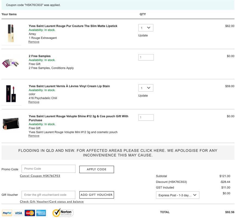Click the Add Gift Voucher button
The image size is (236, 218).
[x=97, y=195]
